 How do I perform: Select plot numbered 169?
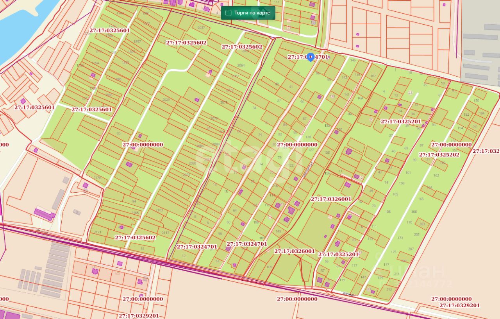coord(269,267)
